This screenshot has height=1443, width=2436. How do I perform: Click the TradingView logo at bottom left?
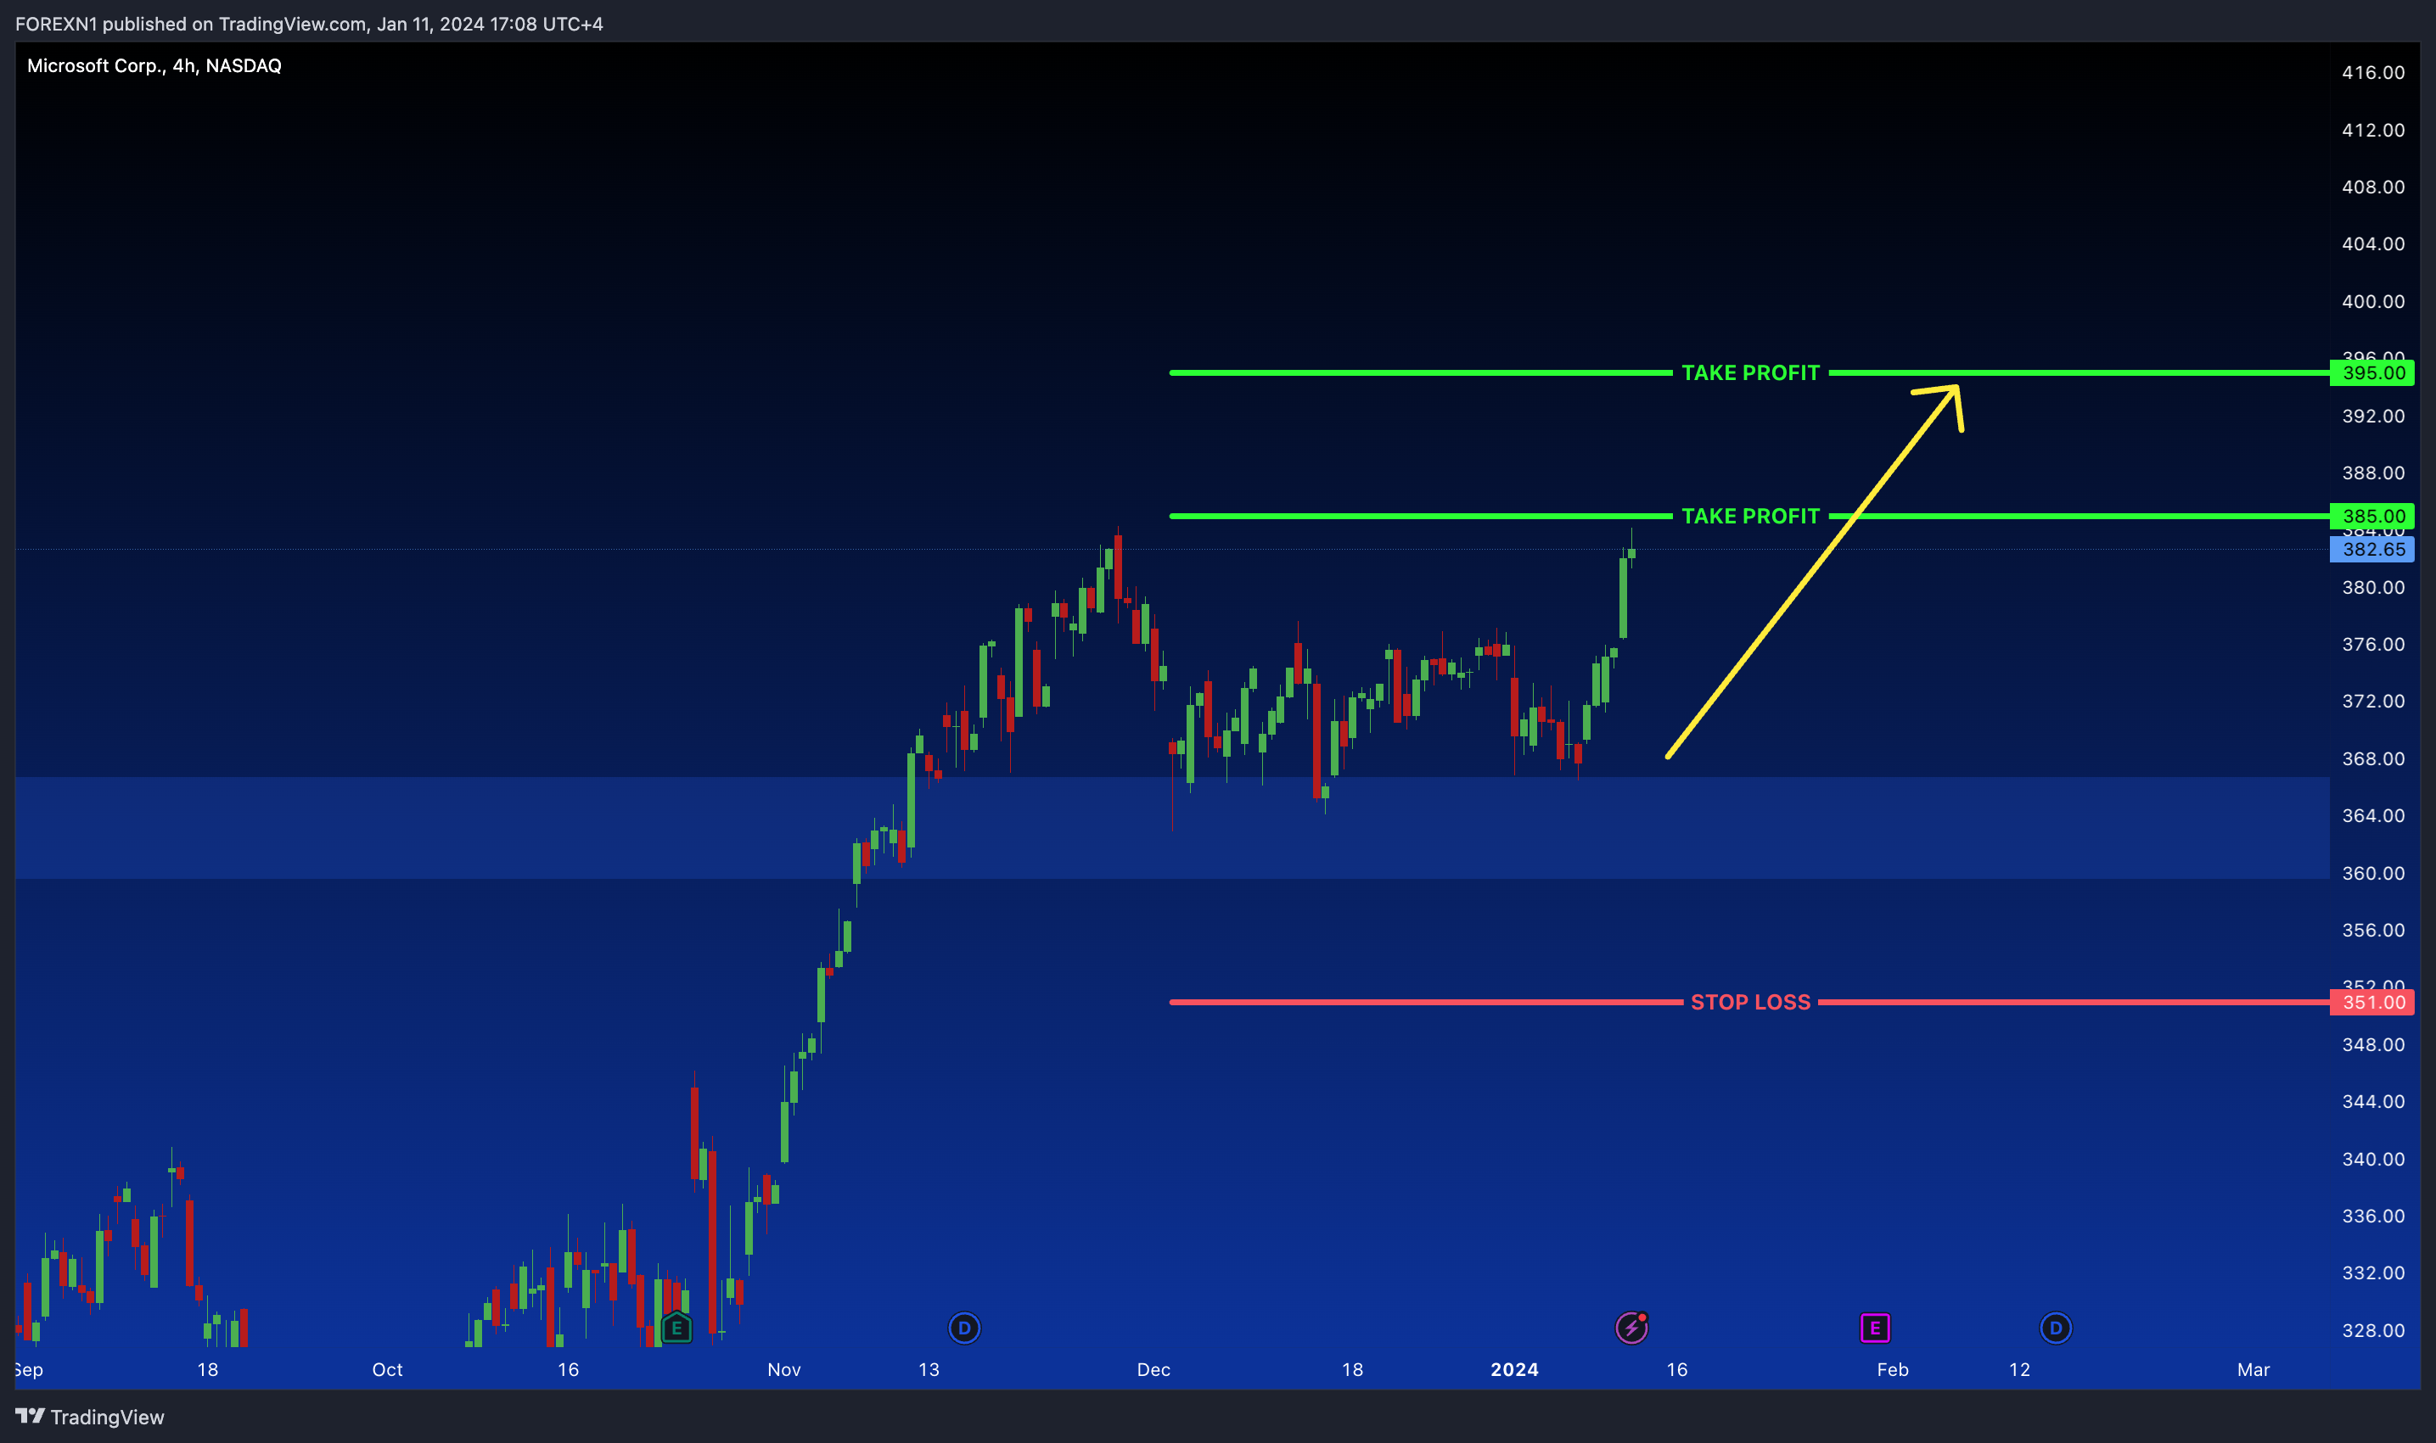click(89, 1417)
